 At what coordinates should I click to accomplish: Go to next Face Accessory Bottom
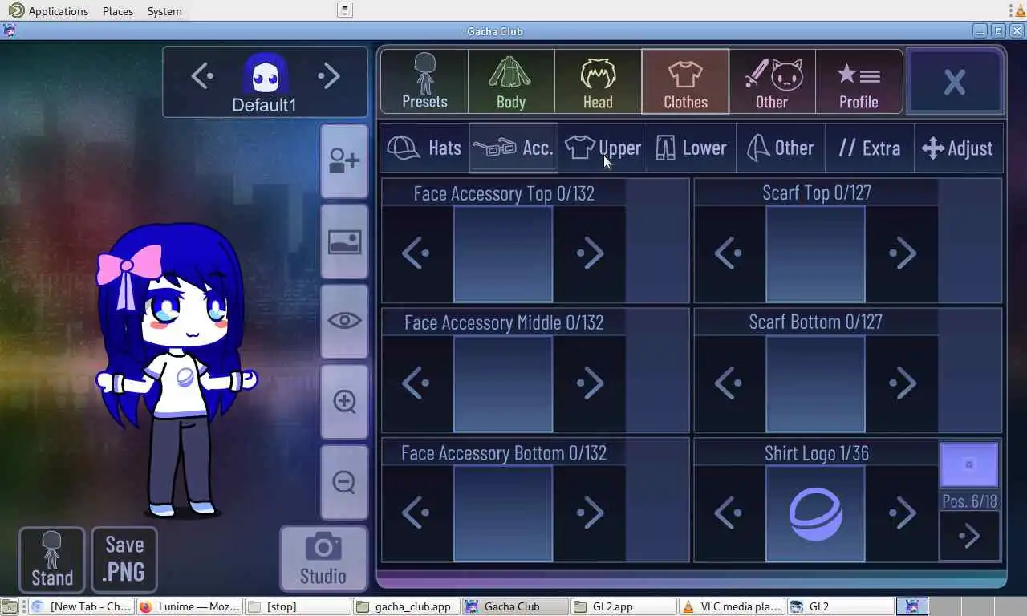click(x=590, y=513)
